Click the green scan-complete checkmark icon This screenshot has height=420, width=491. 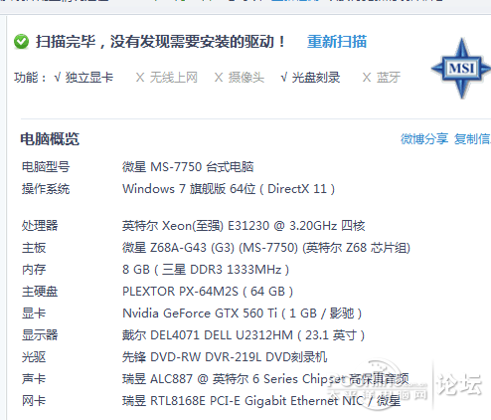22,42
